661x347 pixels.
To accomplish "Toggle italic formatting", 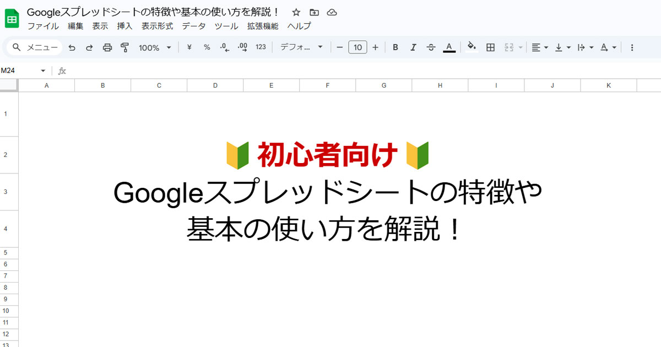I will pos(413,47).
